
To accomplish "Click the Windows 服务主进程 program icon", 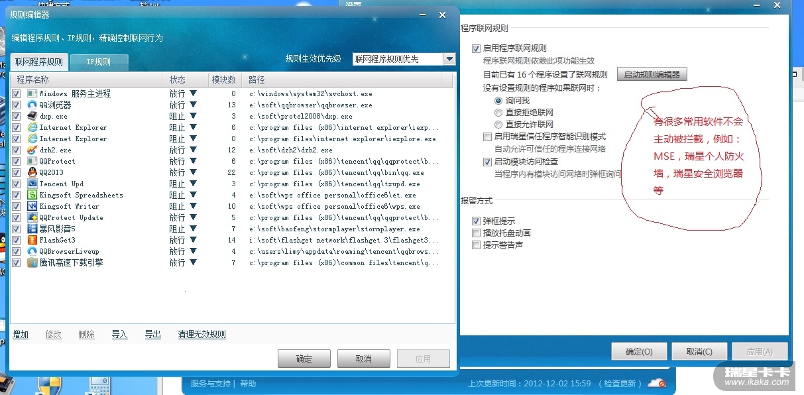I will click(32, 93).
